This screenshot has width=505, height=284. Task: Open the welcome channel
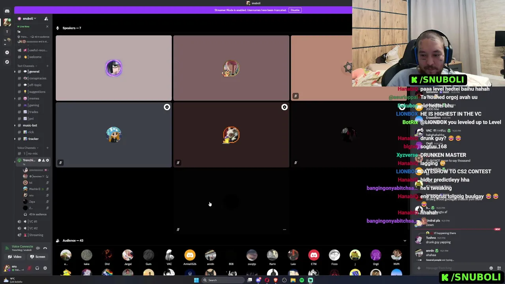(x=33, y=57)
